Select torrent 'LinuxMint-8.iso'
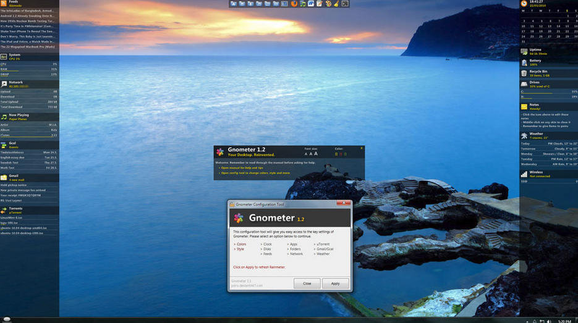This screenshot has width=578, height=323. click(11, 217)
